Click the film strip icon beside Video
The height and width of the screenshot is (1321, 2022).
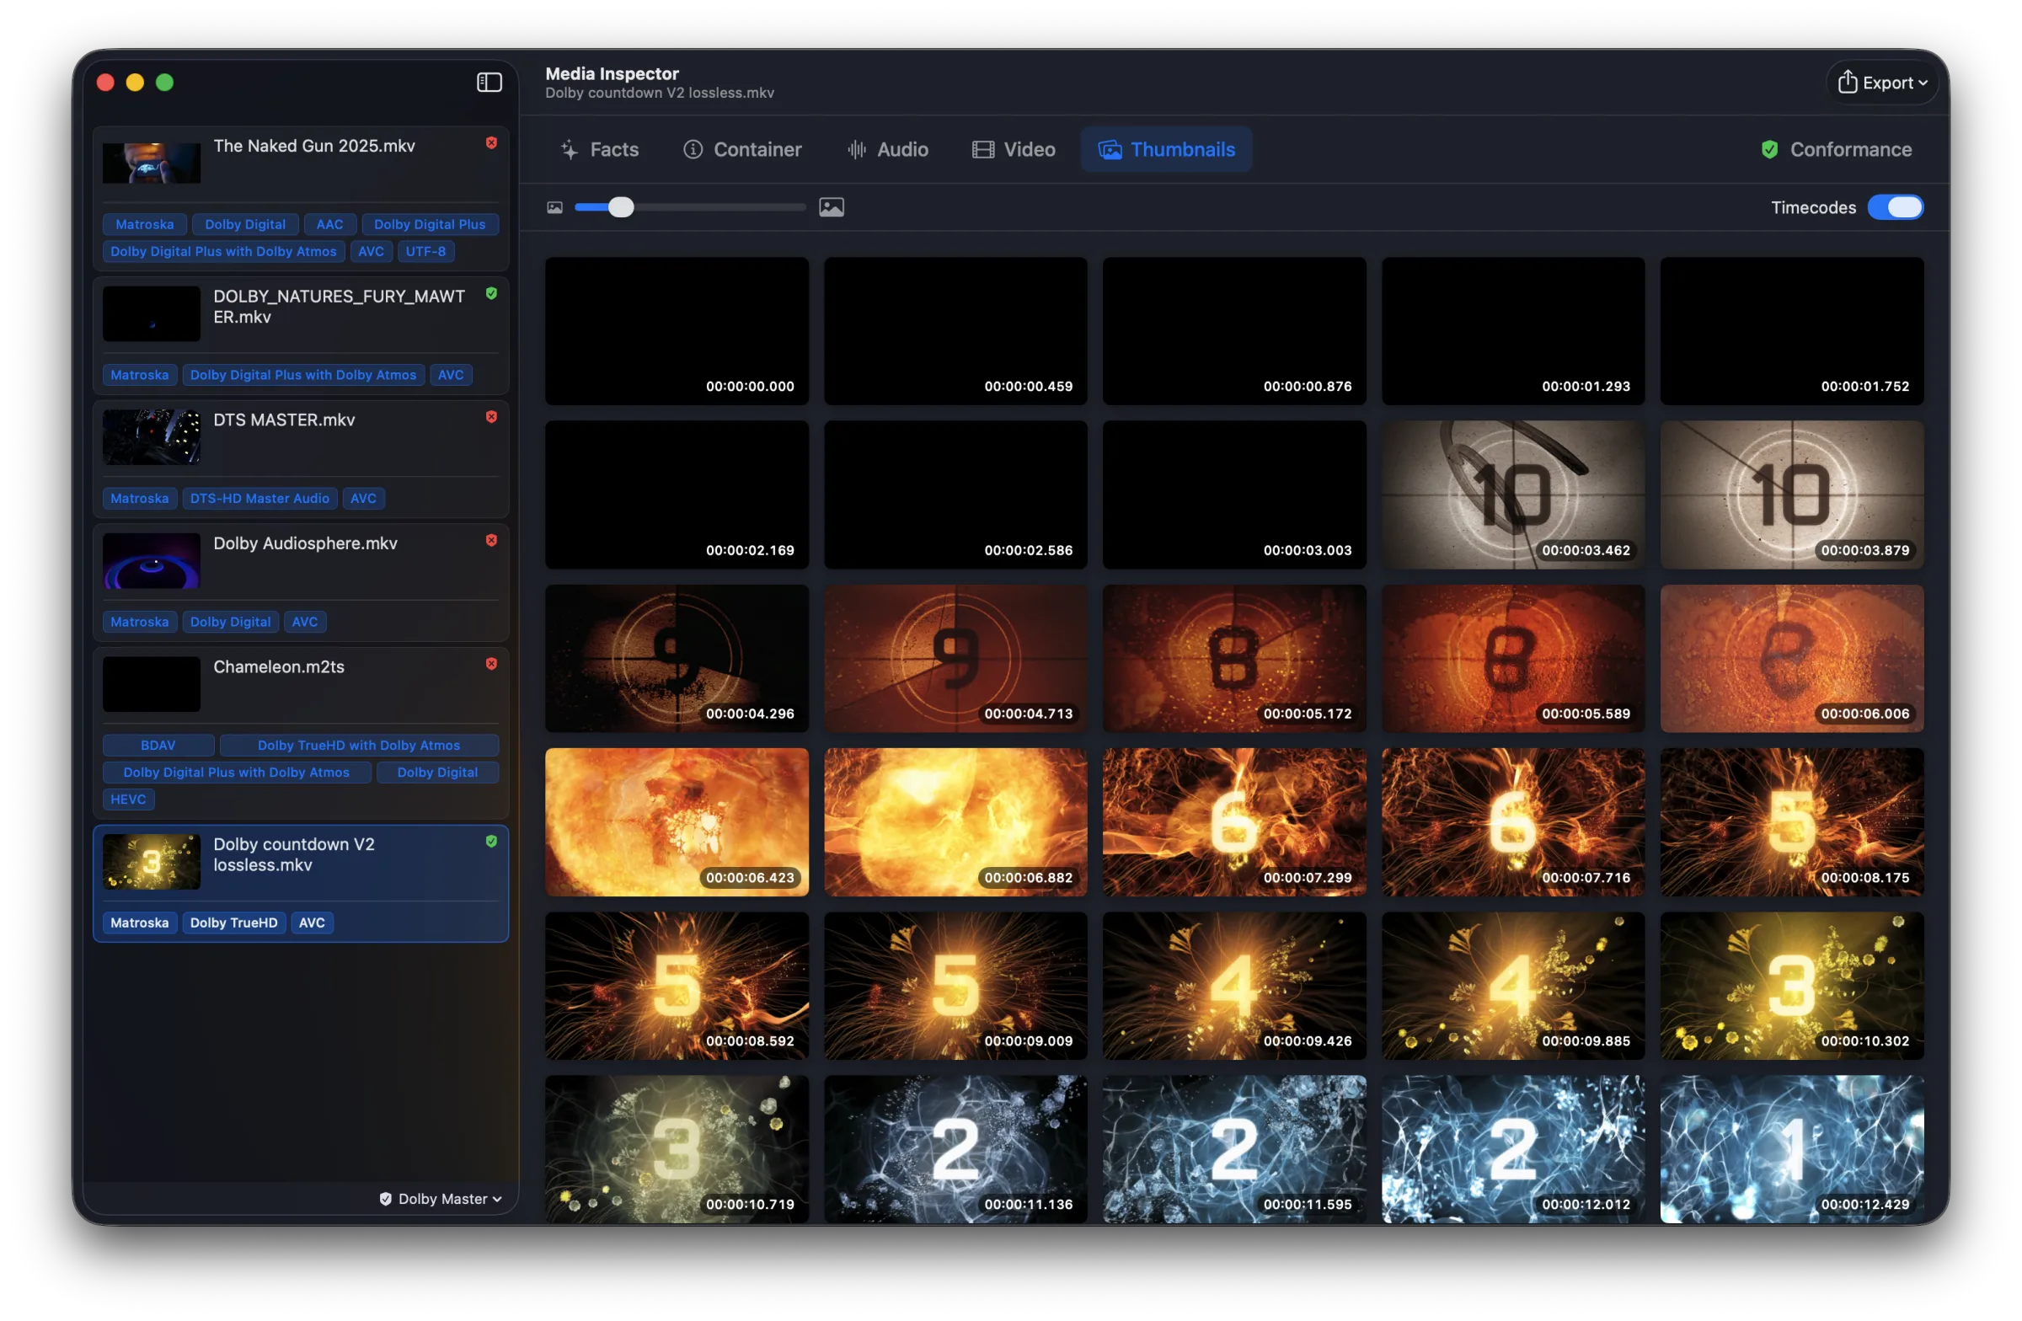coord(983,149)
